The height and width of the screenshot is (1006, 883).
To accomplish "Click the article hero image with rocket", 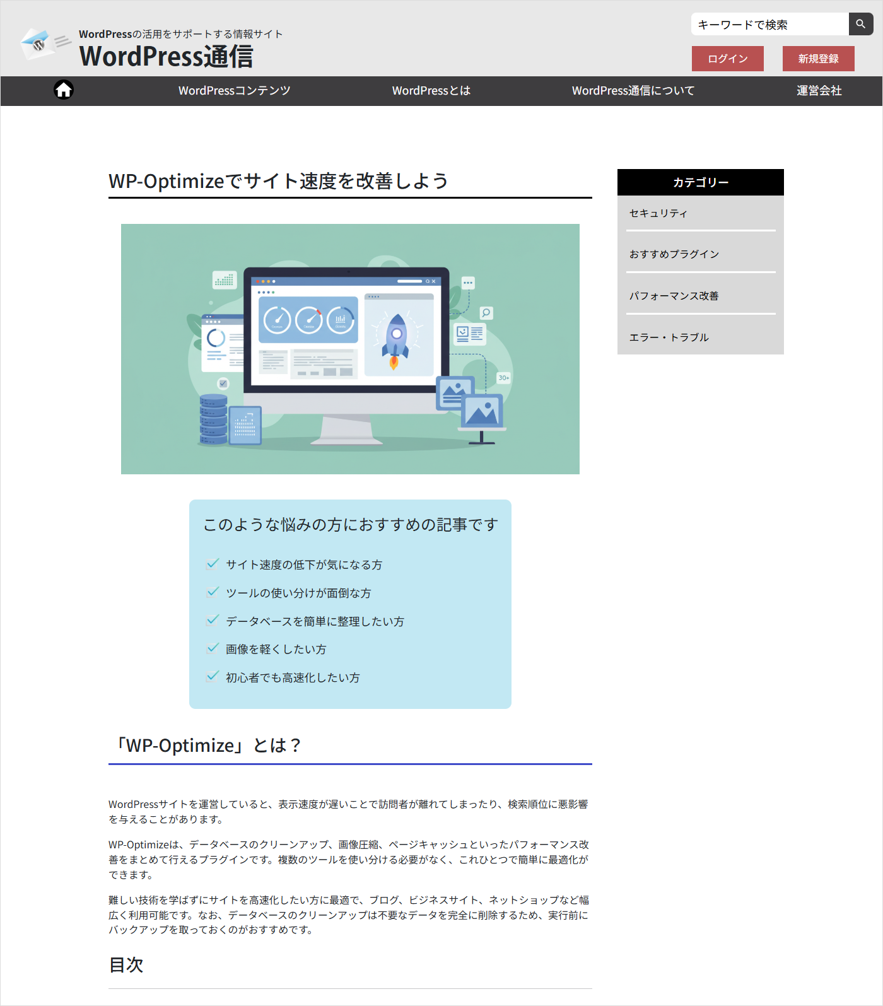I will pyautogui.click(x=350, y=349).
